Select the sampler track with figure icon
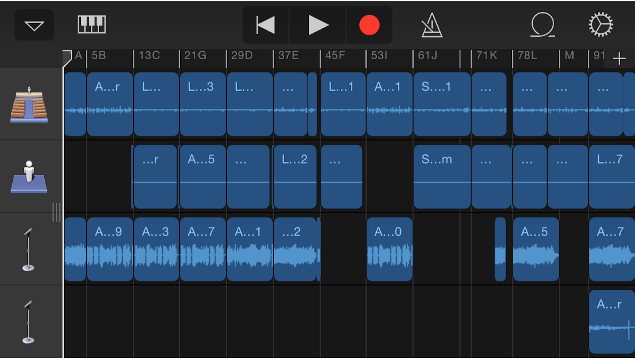 29,177
